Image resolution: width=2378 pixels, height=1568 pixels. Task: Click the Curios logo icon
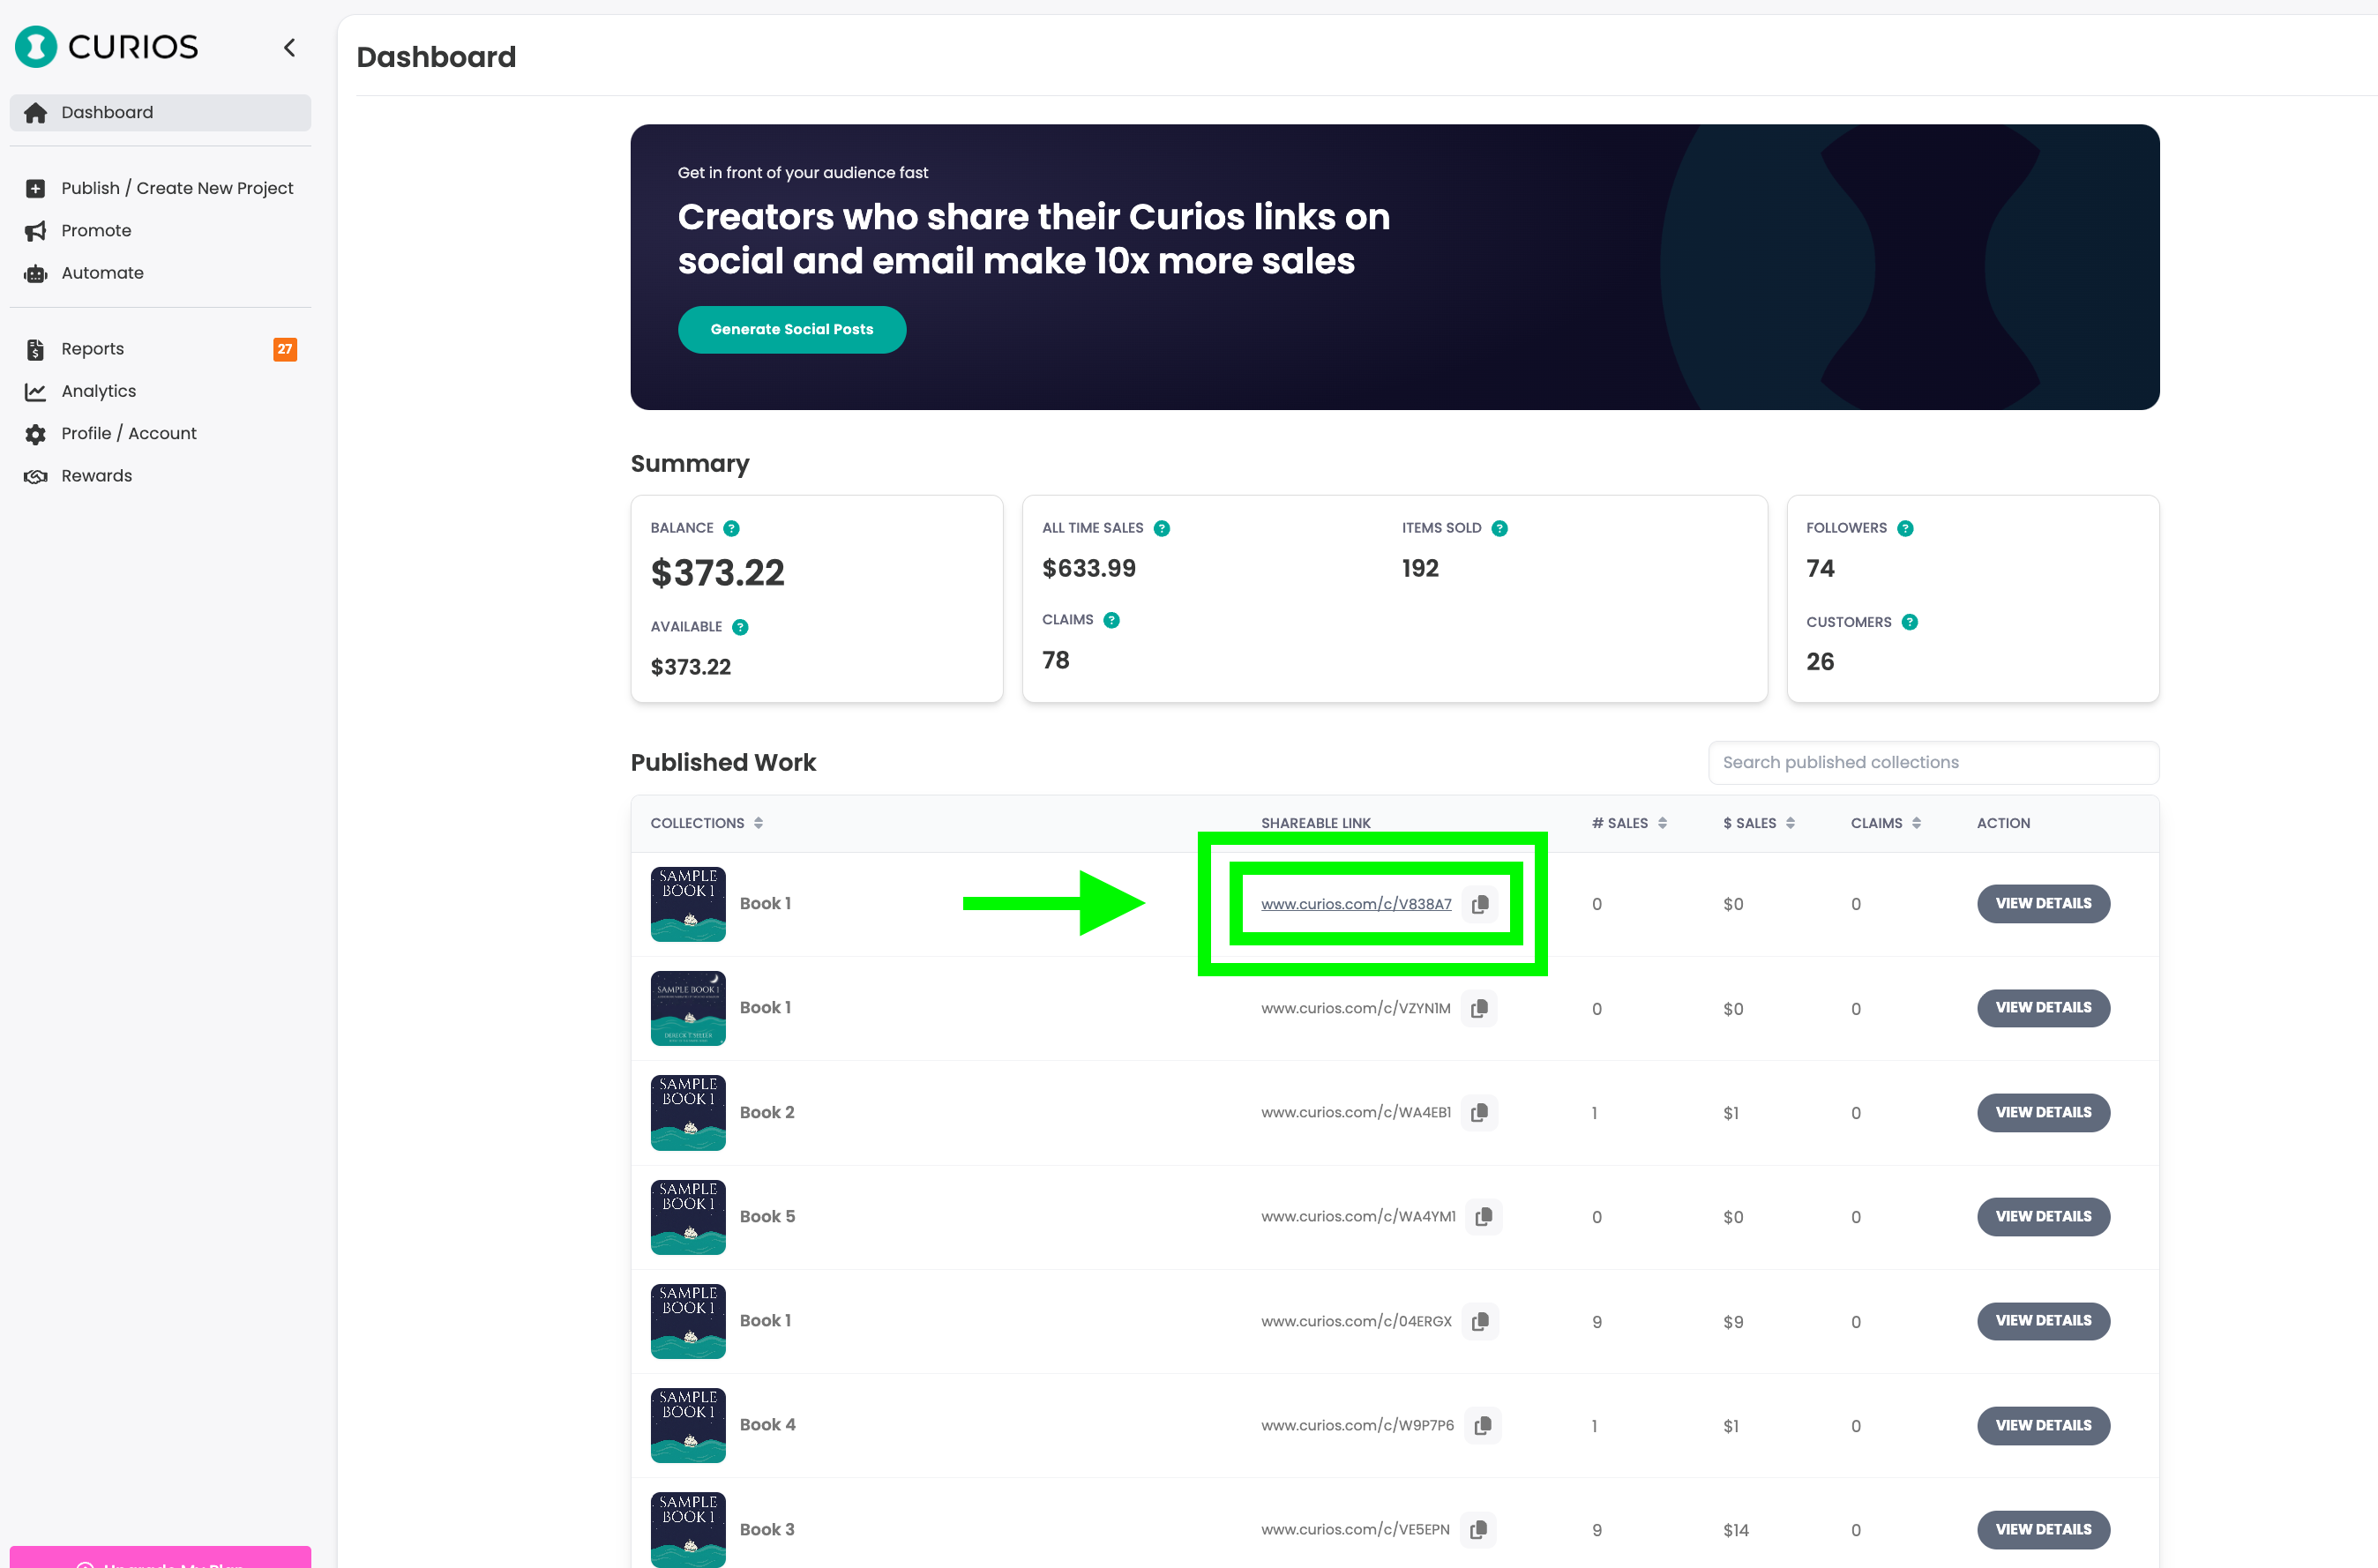[x=36, y=47]
